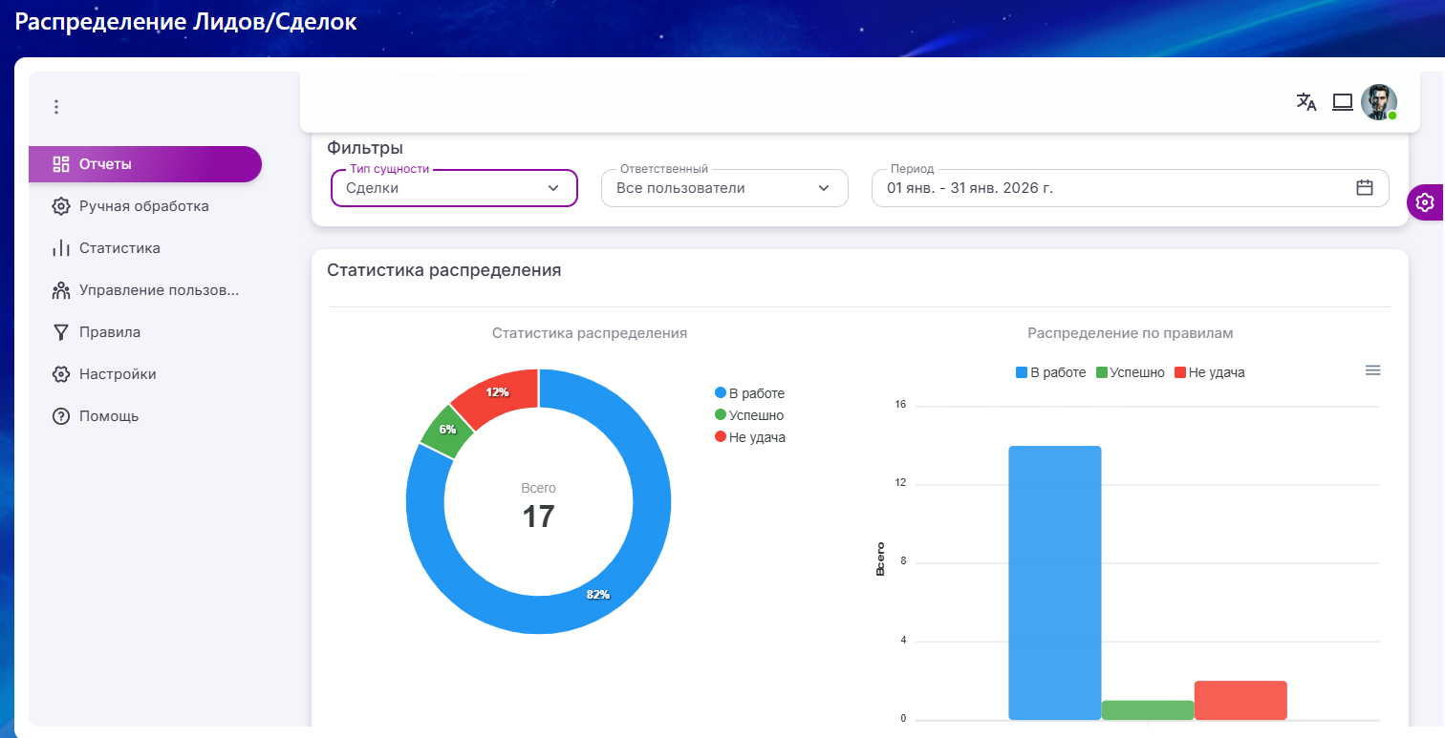The width and height of the screenshot is (1445, 738).
Task: Open Управление пользователями menu item
Action: [x=158, y=290]
